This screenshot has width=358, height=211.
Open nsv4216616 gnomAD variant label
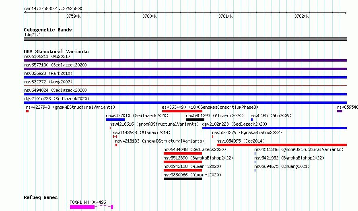154,124
